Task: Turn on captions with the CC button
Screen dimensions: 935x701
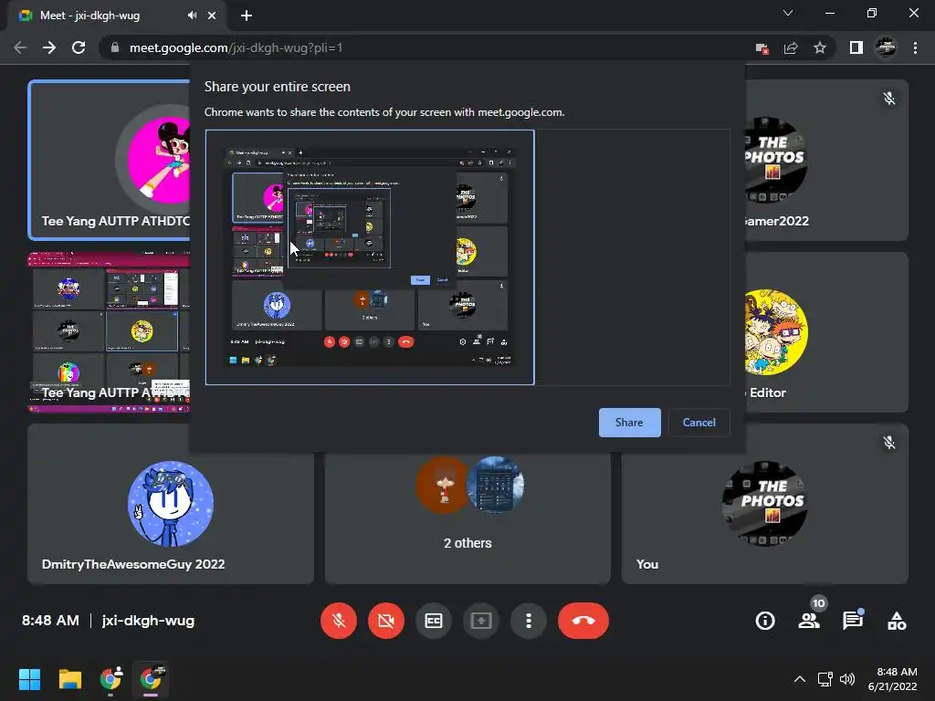Action: (x=434, y=621)
